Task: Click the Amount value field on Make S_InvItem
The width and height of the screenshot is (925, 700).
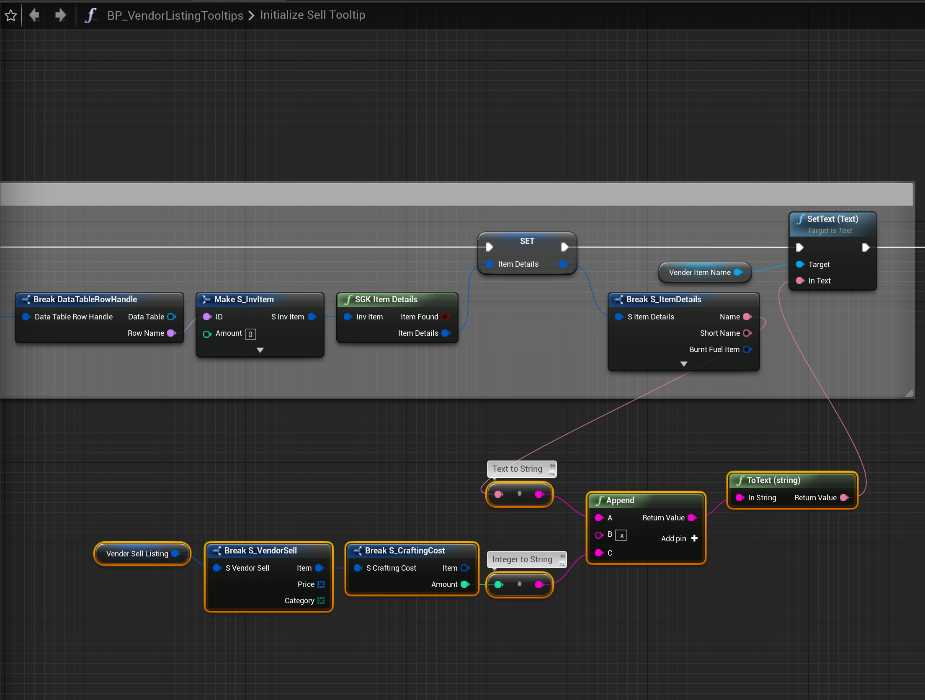Action: pos(250,334)
